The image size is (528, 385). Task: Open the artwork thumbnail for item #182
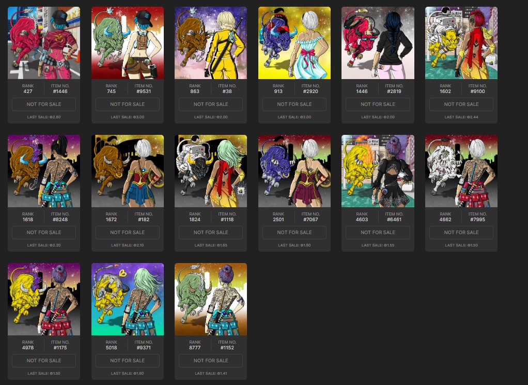pos(128,171)
